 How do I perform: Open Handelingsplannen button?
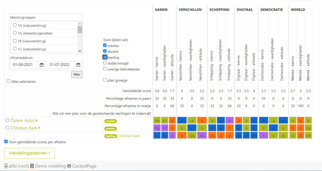(x=29, y=153)
